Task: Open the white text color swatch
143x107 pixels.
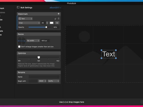Action: coord(52,23)
